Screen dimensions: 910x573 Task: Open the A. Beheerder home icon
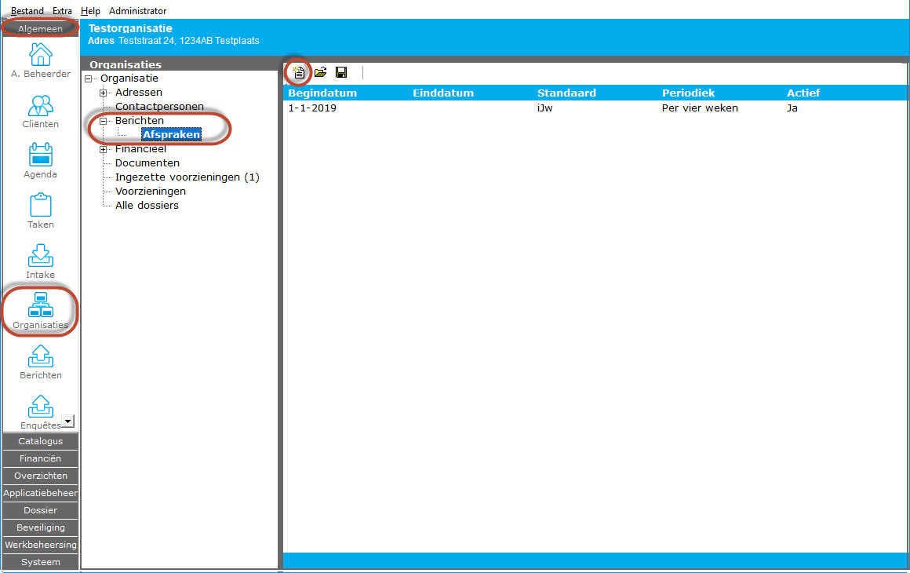(x=40, y=56)
